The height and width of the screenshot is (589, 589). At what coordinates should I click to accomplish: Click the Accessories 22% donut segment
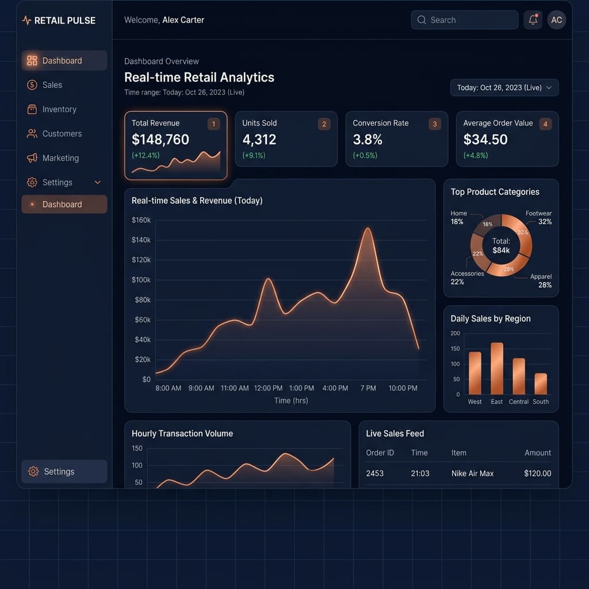[479, 252]
